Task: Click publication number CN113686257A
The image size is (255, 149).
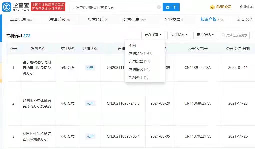Action: pos(197,103)
